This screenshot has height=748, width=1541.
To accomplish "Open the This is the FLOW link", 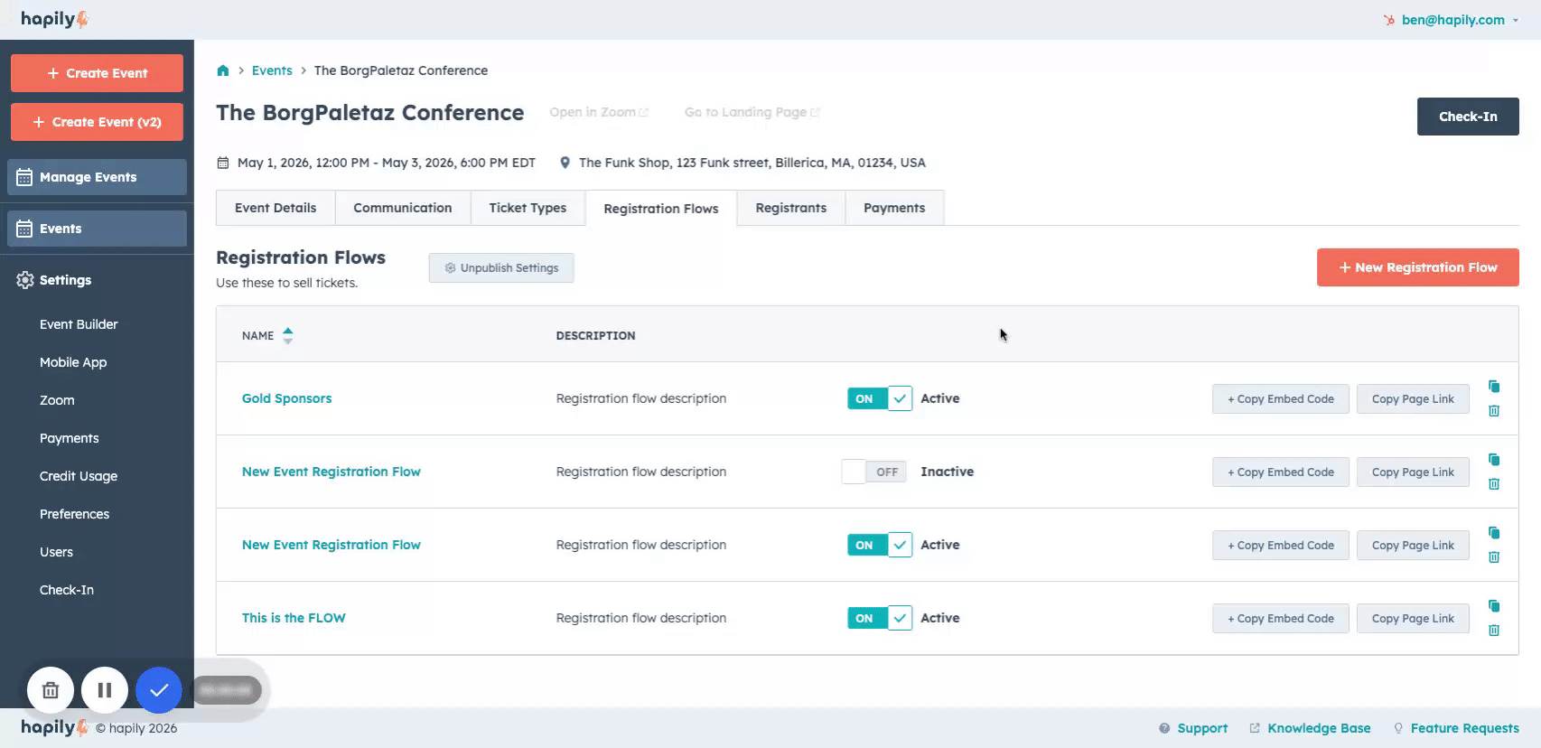I will click(294, 618).
